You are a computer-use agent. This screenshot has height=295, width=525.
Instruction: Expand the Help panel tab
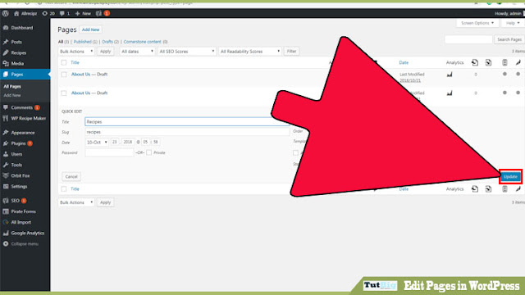[x=513, y=23]
